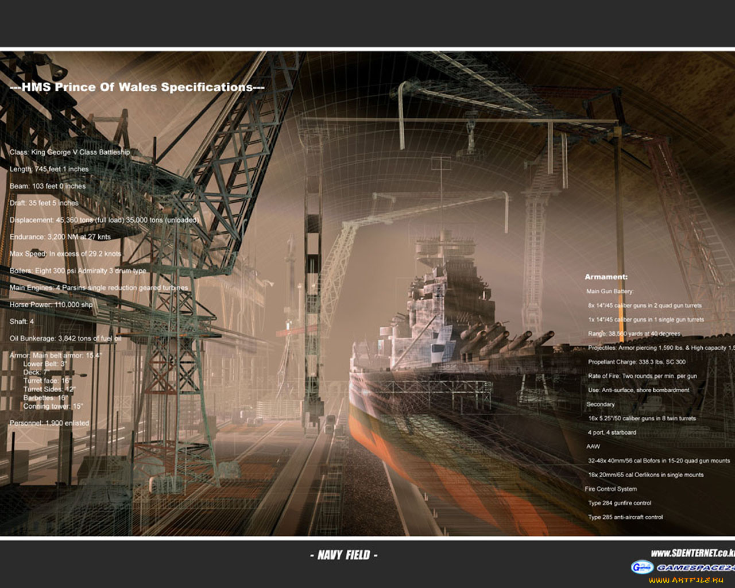Open the www.SDENTERNET.co.kr link
Screen dimensions: 735x588
(693, 553)
